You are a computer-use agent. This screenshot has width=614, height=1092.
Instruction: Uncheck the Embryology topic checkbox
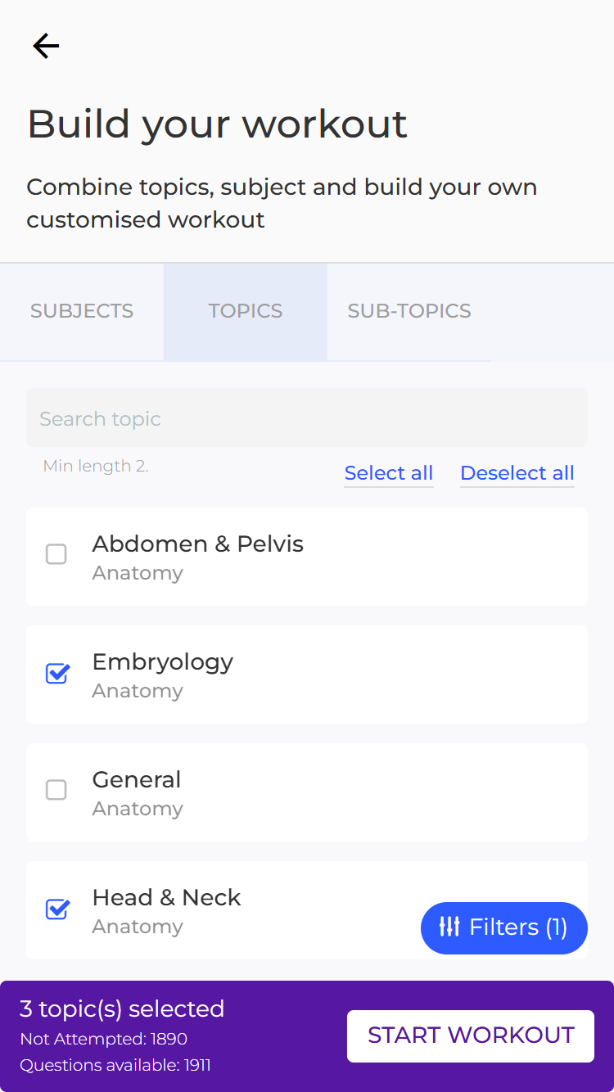coord(56,673)
